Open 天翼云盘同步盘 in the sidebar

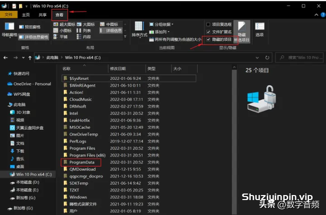pos(26,128)
